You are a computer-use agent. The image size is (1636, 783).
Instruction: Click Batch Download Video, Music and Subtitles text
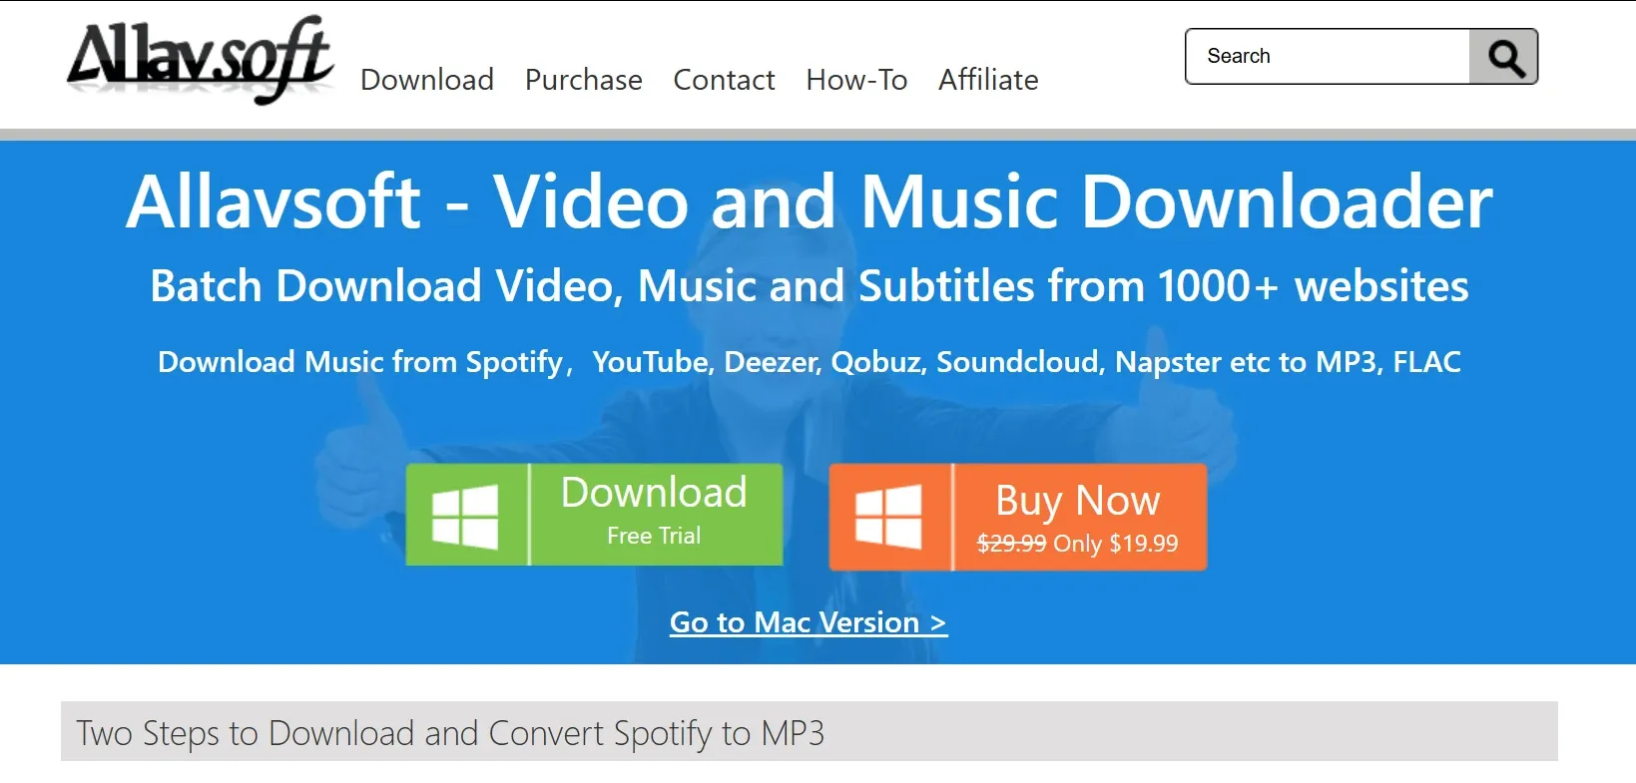[x=810, y=286]
